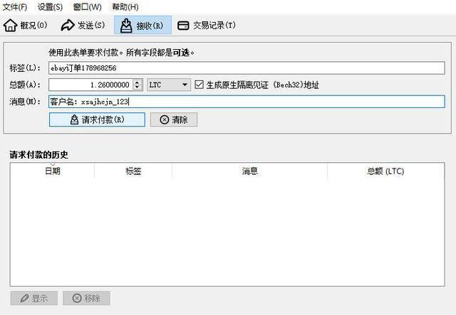The image size is (456, 315).
Task: Click the send arrow icon
Action: 68,26
